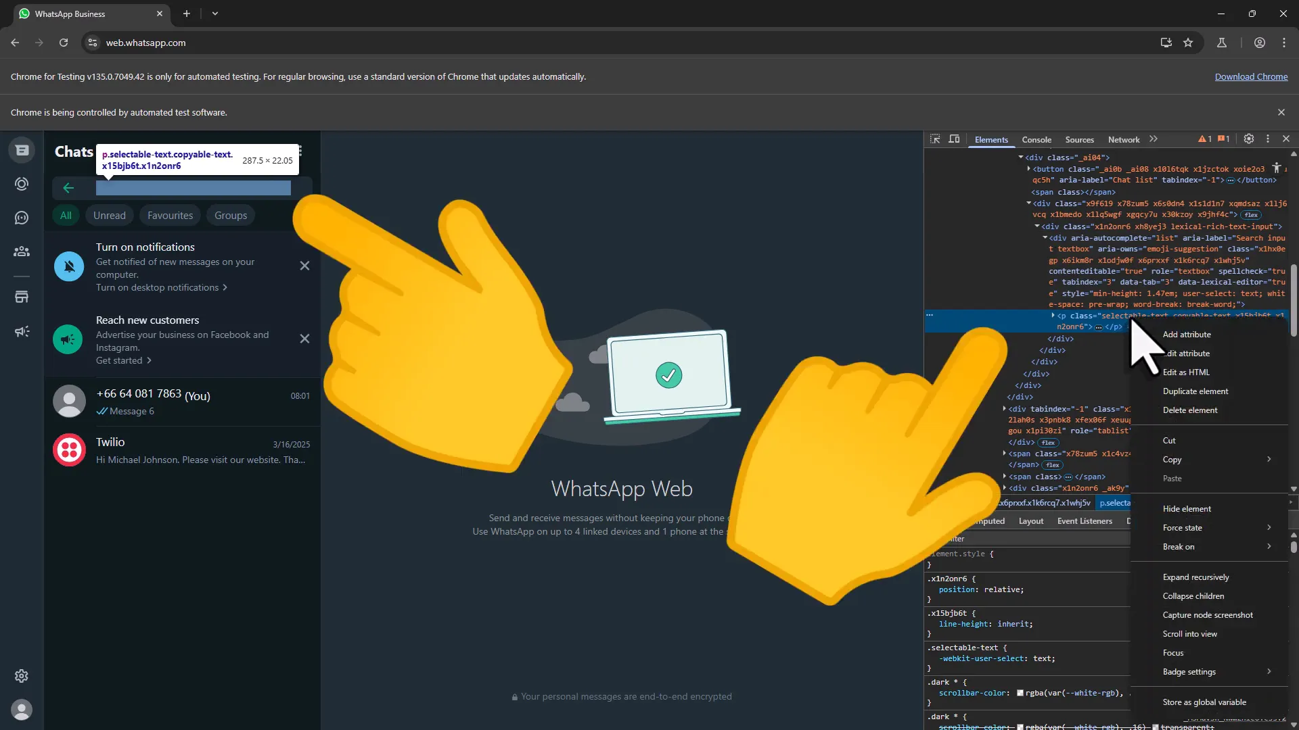1299x730 pixels.
Task: Close the automated test software infobar
Action: pyautogui.click(x=1281, y=112)
